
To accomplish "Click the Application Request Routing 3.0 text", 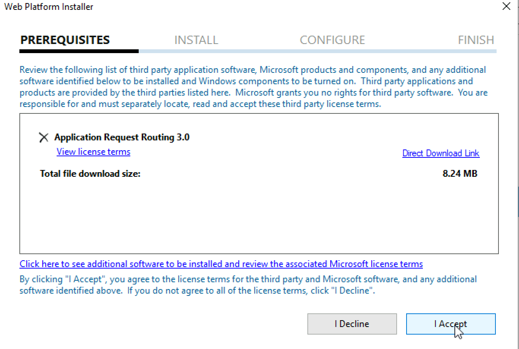I will (122, 137).
